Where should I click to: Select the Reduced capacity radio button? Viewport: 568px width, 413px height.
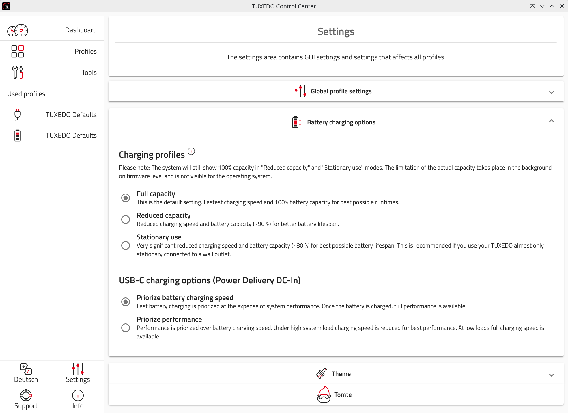point(126,219)
